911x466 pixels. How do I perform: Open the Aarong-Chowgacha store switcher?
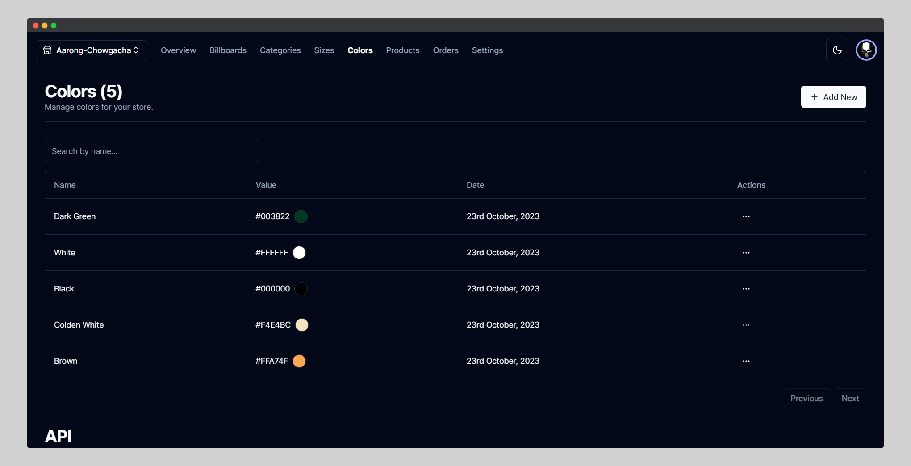(x=92, y=50)
